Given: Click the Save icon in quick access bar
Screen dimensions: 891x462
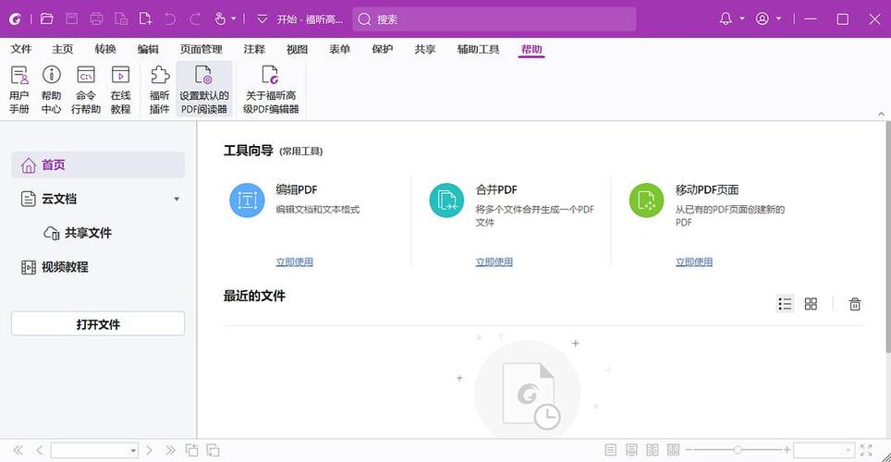Looking at the screenshot, I should point(71,18).
